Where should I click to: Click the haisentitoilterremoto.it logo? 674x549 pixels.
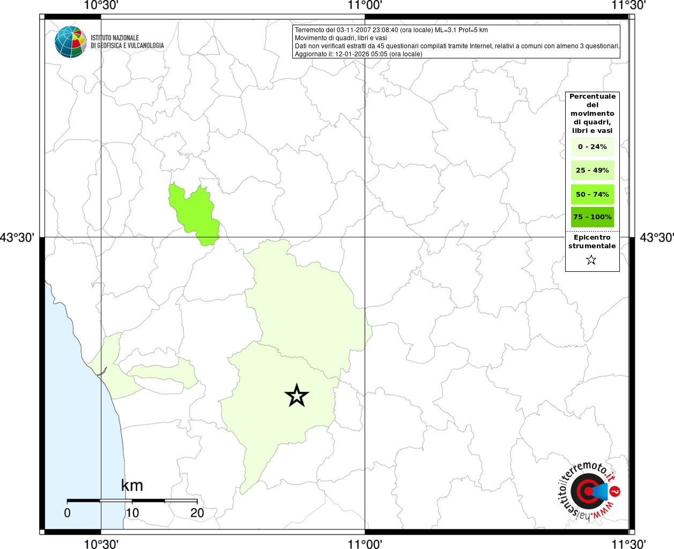click(589, 491)
